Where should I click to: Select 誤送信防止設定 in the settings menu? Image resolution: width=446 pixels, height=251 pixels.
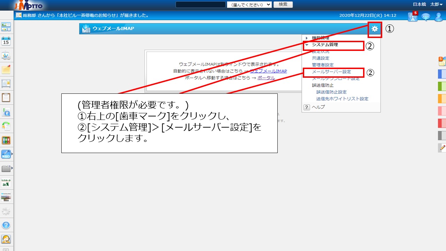click(x=331, y=92)
